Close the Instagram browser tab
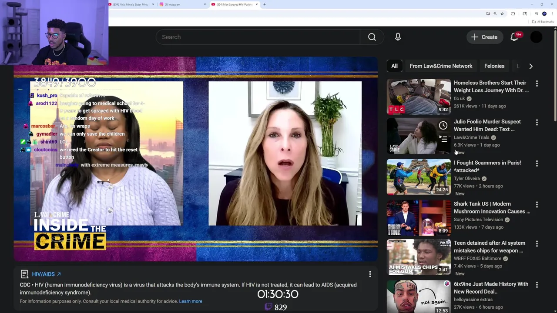This screenshot has width=557, height=313. tap(205, 4)
